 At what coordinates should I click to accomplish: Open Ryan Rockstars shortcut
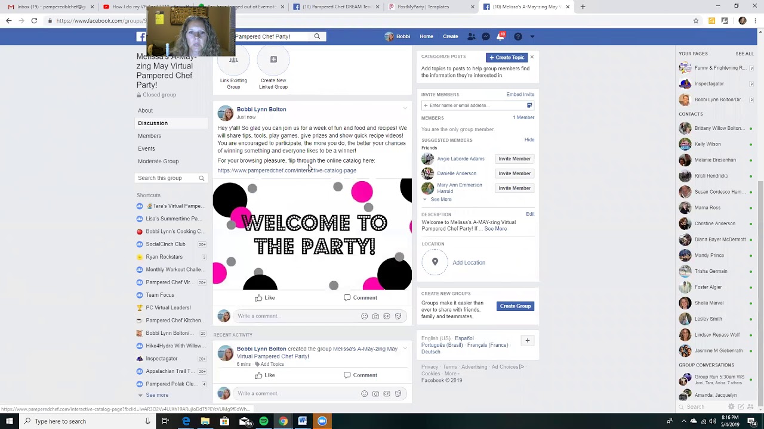[x=164, y=257]
